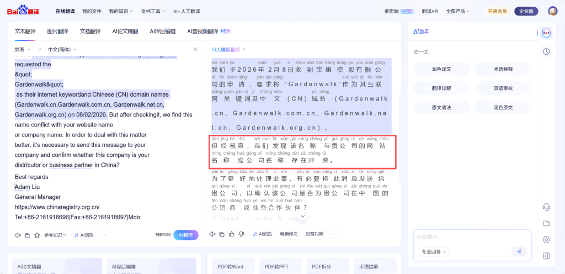
Task: Open AI+人工翻译 in top navigation
Action: pos(186,11)
